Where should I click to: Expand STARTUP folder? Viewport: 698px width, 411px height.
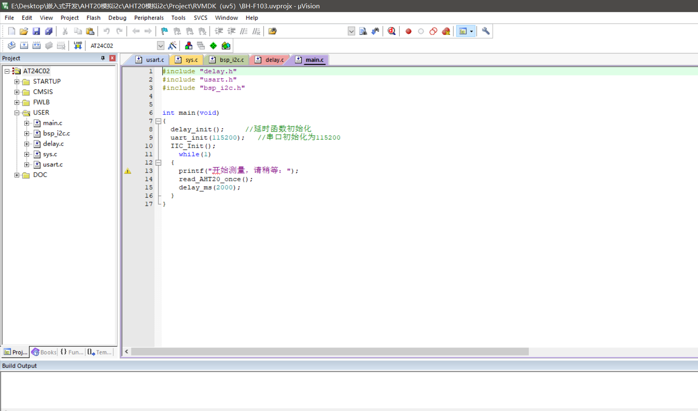coord(17,82)
